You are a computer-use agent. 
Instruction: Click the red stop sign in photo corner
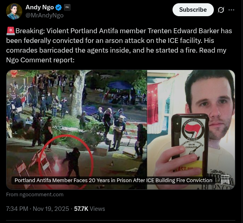(x=14, y=74)
